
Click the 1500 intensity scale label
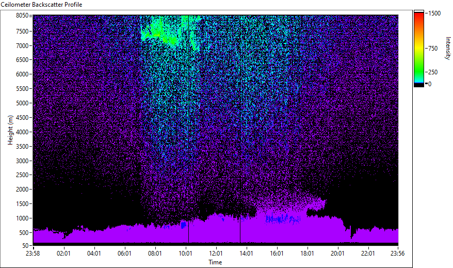pyautogui.click(x=434, y=13)
